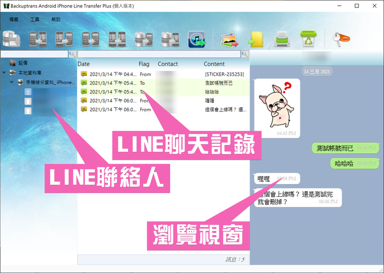Click the magnifier beside the message search box

[245, 54]
